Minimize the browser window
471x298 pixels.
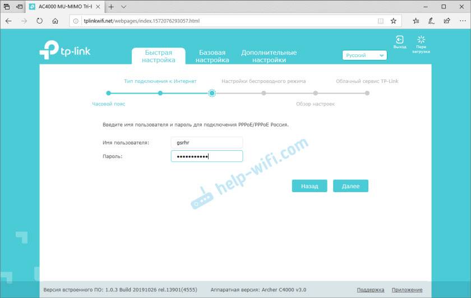(x=426, y=7)
